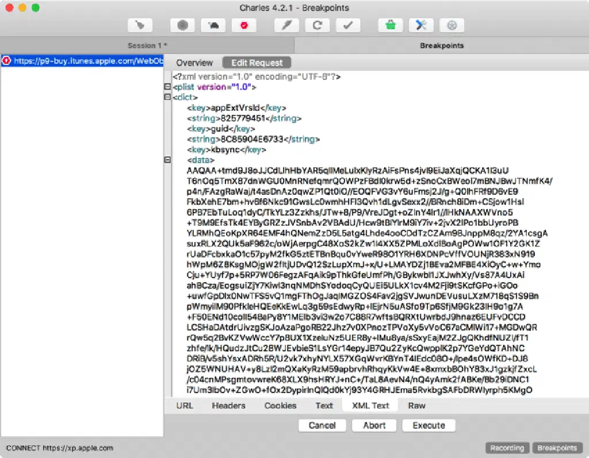Click the Abort button

(374, 425)
